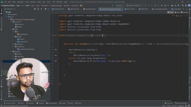
Task: Click Select Opened File target icon
Action: (x=35, y=9)
